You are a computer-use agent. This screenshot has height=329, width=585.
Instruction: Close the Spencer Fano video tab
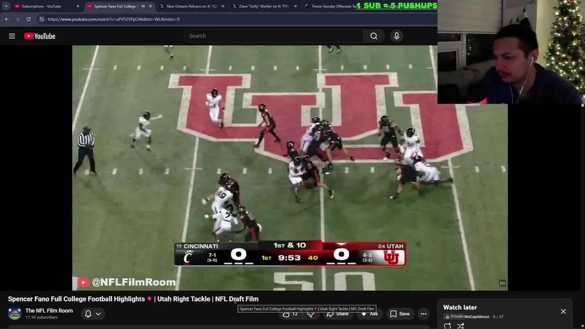click(x=150, y=6)
